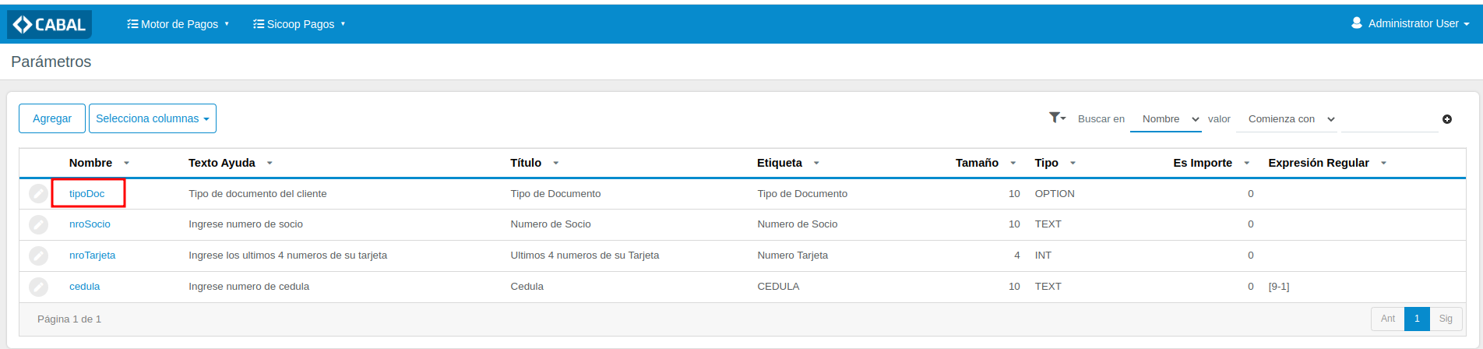Open the Motor de Pagos menu

(x=178, y=24)
